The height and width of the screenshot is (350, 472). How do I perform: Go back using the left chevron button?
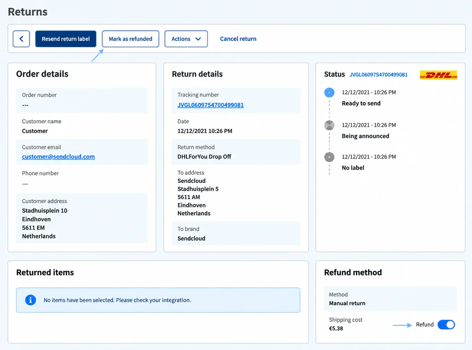(21, 39)
